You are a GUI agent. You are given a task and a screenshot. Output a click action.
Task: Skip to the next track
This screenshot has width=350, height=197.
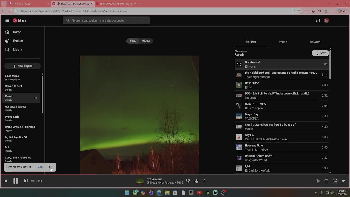click(x=26, y=181)
